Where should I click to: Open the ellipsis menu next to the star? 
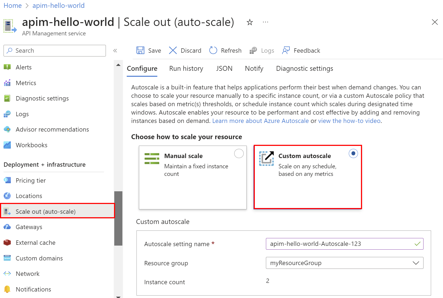pyautogui.click(x=265, y=22)
